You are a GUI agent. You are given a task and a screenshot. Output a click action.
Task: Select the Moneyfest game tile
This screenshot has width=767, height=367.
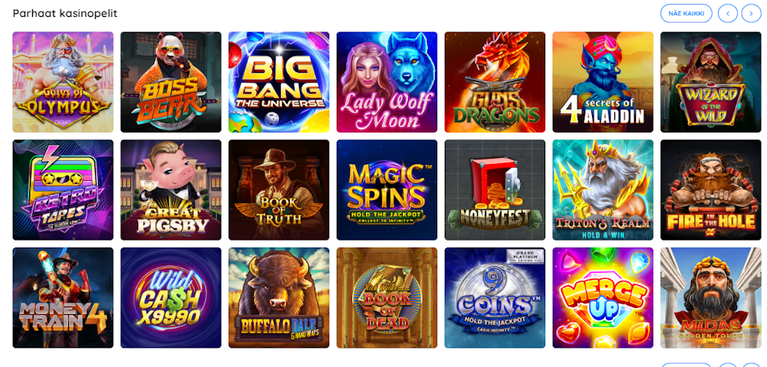click(495, 190)
